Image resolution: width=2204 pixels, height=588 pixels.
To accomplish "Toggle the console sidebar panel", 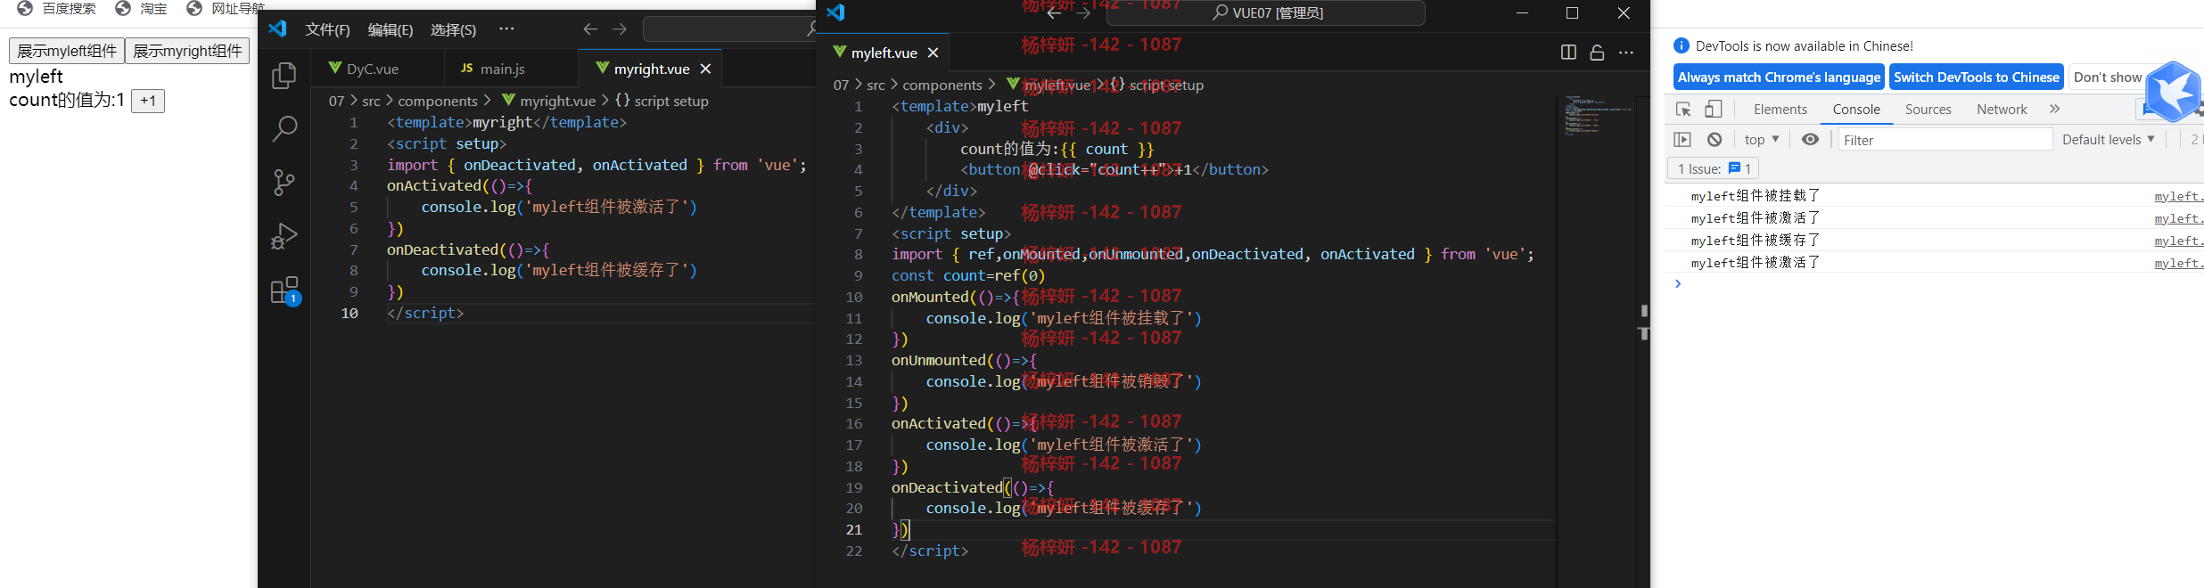I will point(1682,139).
